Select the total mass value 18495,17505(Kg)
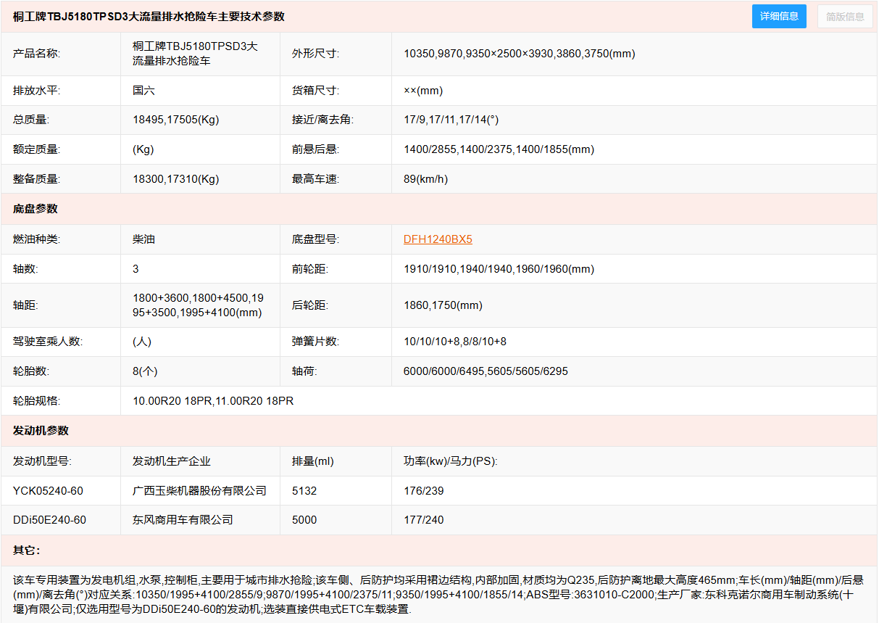Viewport: 879px width, 623px height. 175,120
